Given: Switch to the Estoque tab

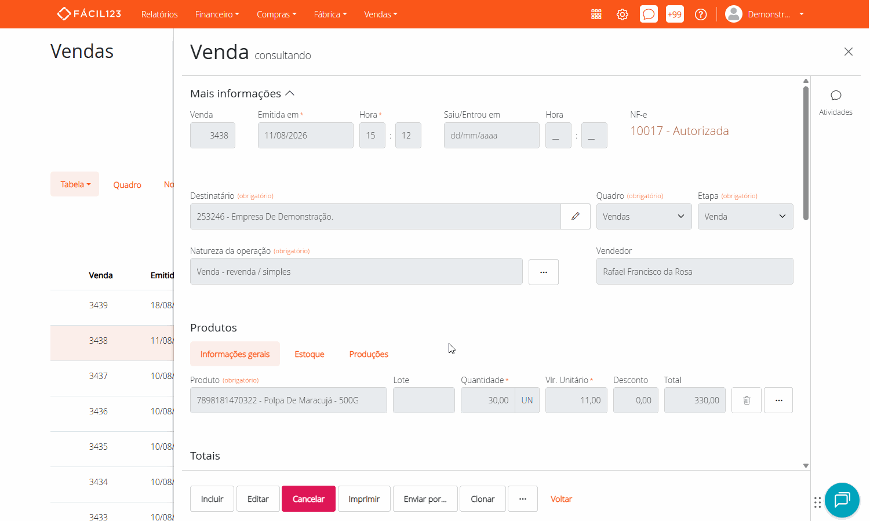Looking at the screenshot, I should coord(310,354).
